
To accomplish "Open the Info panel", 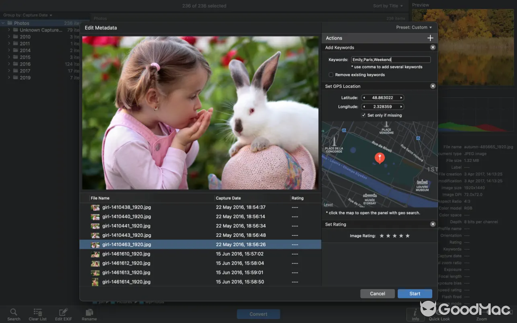I will 416,314.
